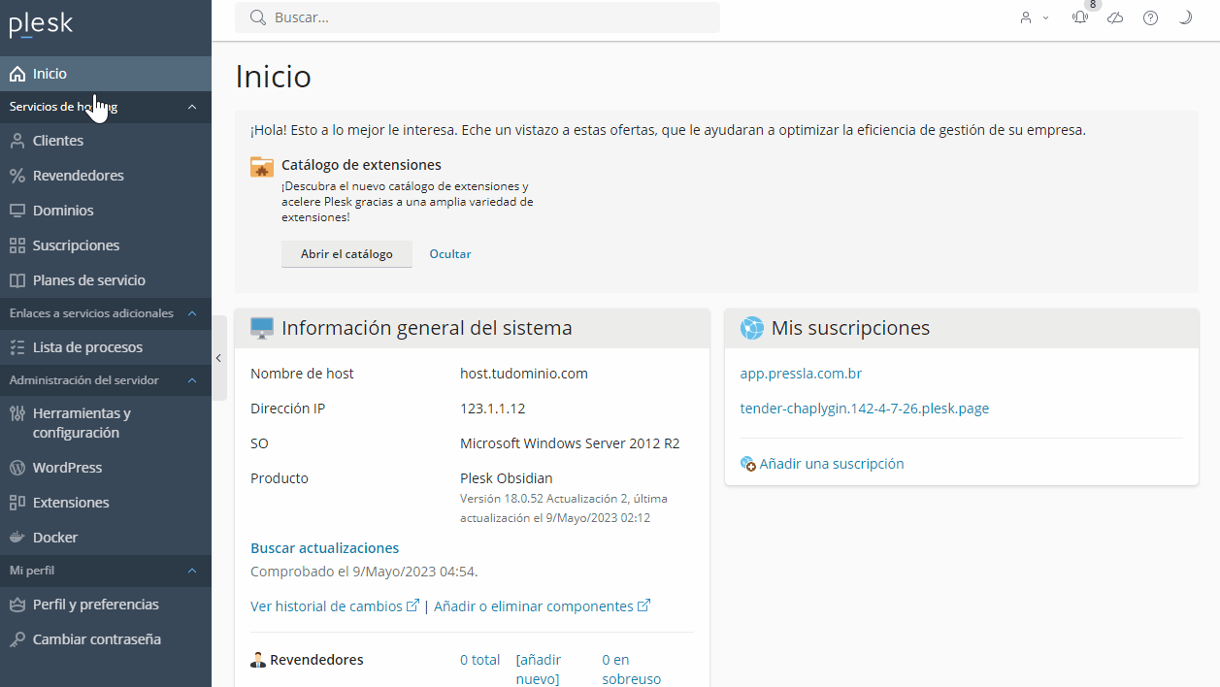This screenshot has width=1220, height=687.
Task: Click the Clientes person icon
Action: point(16,141)
